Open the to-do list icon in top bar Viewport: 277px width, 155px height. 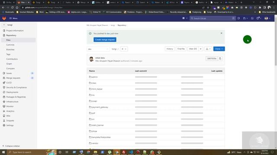point(252,18)
